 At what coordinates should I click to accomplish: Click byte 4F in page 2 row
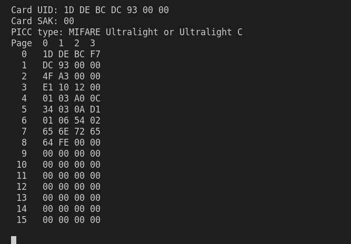[x=48, y=76]
